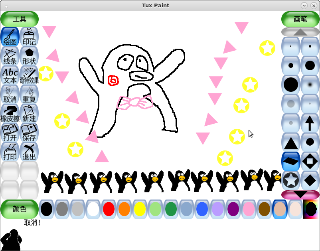The image size is (320, 251).
Task: Pick the dark green color
Action: pyautogui.click(x=171, y=209)
